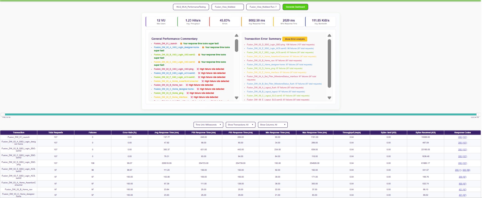482x198 pixels.
Task: Click red X icon beside Fusion_DW_03_B_Home_nav
Action: [x=187, y=85]
